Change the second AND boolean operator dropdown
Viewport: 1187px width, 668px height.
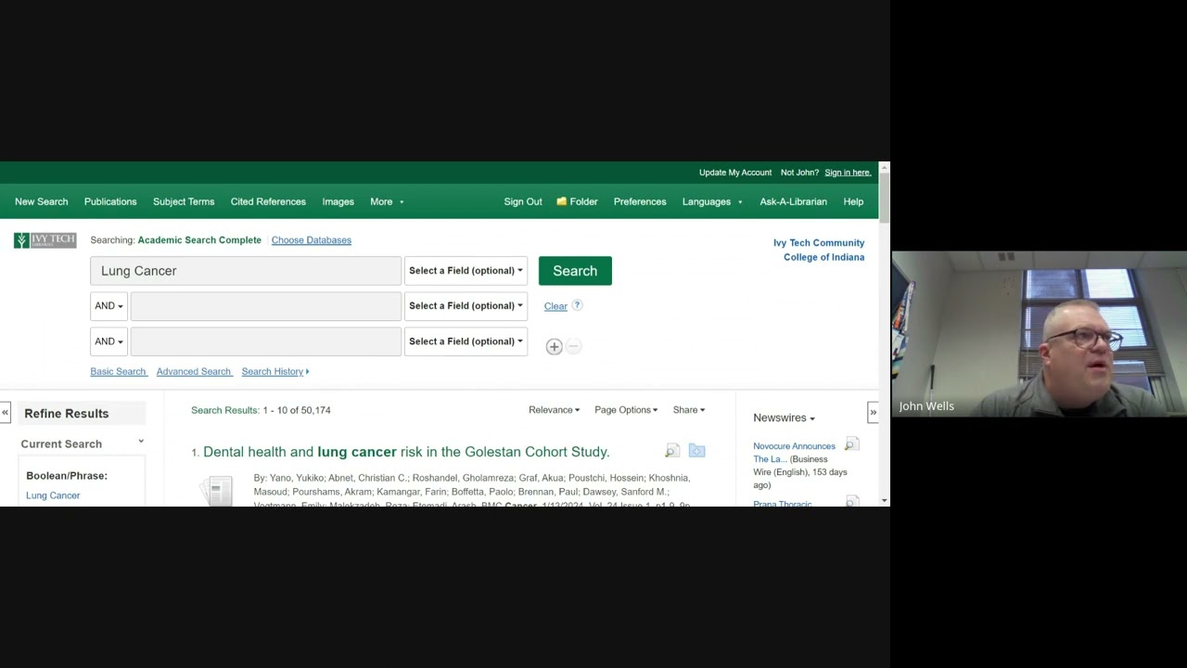point(108,341)
